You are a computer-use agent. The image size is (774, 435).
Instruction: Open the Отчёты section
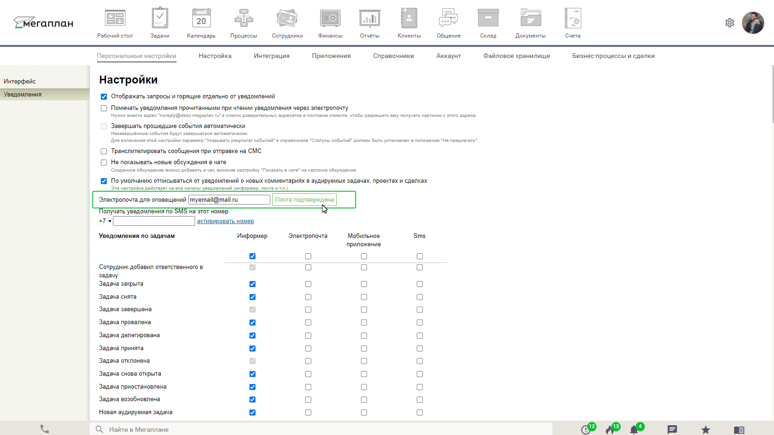coord(370,23)
